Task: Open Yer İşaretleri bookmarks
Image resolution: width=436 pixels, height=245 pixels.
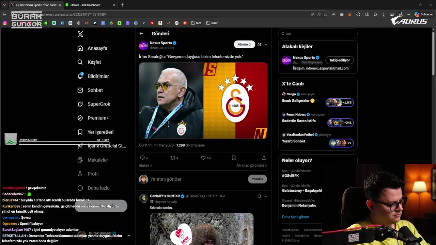Action: tap(95, 132)
